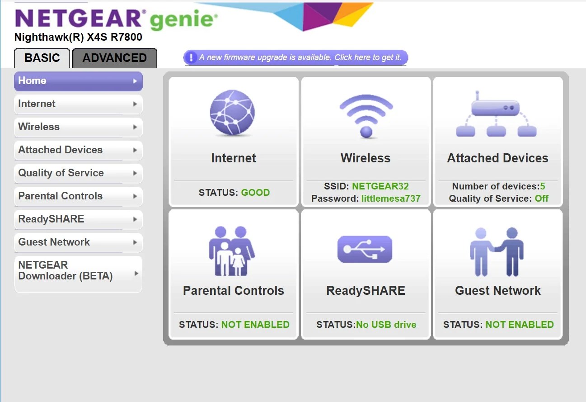Screen dimensions: 586x402
Task: Click the Guest Network NOT ENABLED status
Action: pyautogui.click(x=520, y=325)
